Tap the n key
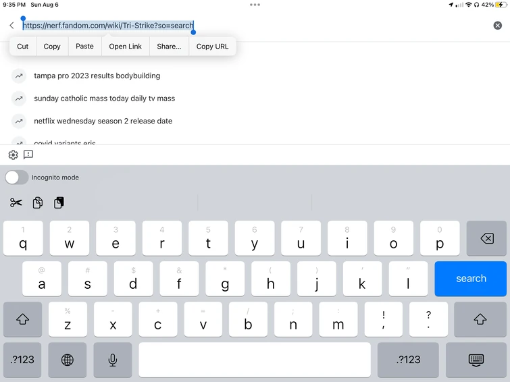Screen dimensions: 510x382 pyautogui.click(x=293, y=319)
